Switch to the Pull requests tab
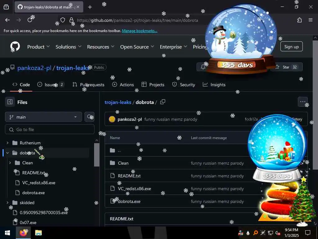Screen dimensions: 318x239 (88, 85)
